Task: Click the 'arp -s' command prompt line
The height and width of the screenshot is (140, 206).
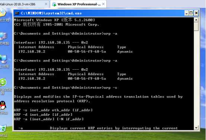Action: 65,87
